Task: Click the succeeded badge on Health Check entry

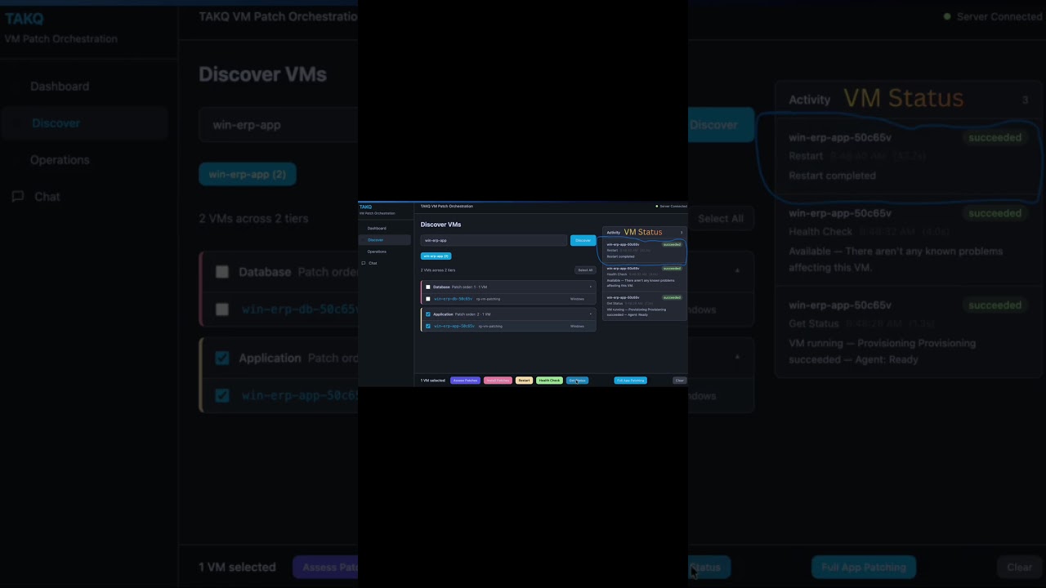Action: (672, 269)
